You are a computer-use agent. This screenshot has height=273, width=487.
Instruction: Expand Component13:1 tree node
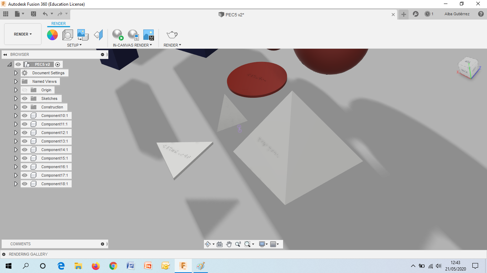click(16, 141)
